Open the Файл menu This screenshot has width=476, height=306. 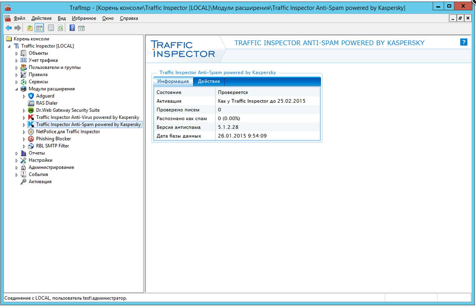click(x=19, y=18)
